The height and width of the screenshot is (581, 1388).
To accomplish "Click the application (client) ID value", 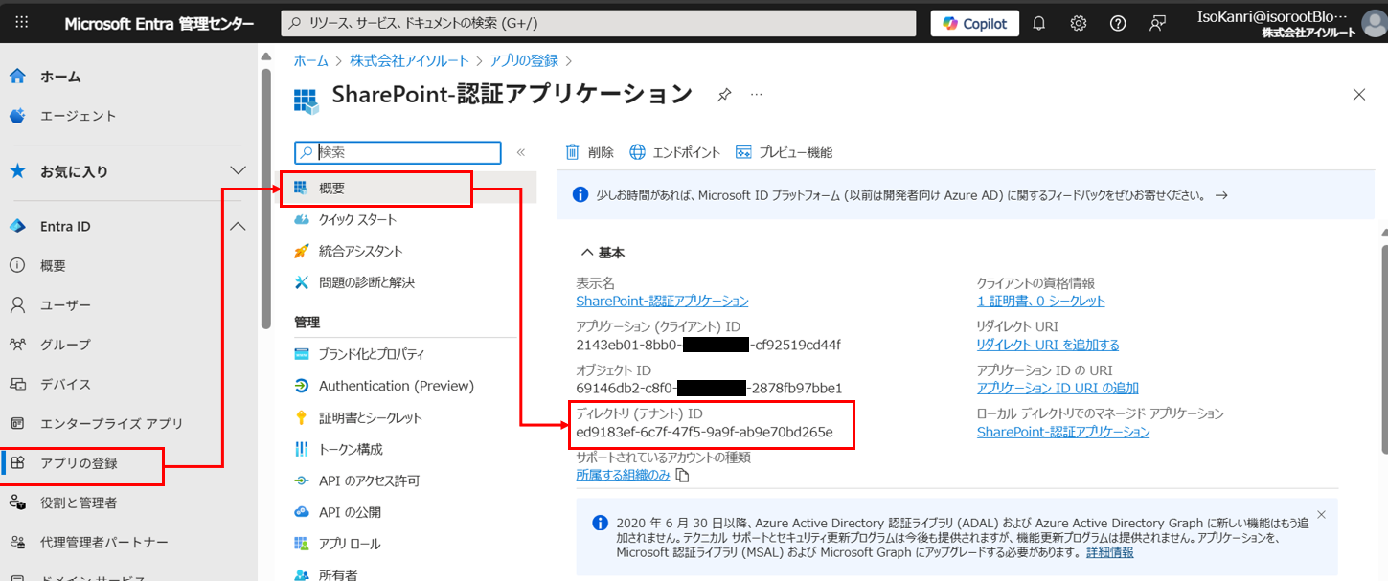I will pos(708,345).
